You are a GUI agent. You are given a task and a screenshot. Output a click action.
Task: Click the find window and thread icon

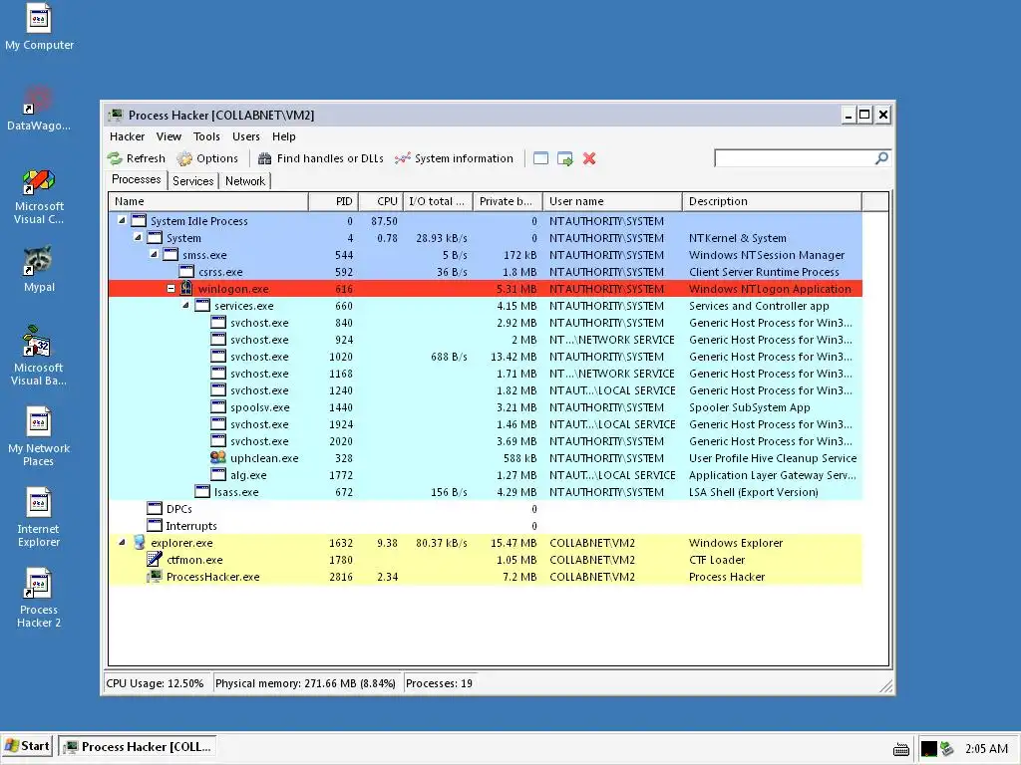click(x=564, y=158)
